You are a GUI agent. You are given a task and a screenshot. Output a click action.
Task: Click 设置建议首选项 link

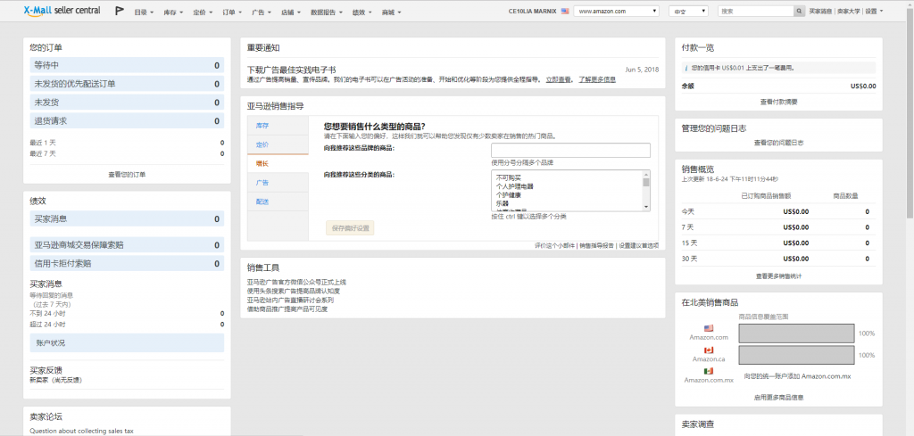click(x=639, y=246)
